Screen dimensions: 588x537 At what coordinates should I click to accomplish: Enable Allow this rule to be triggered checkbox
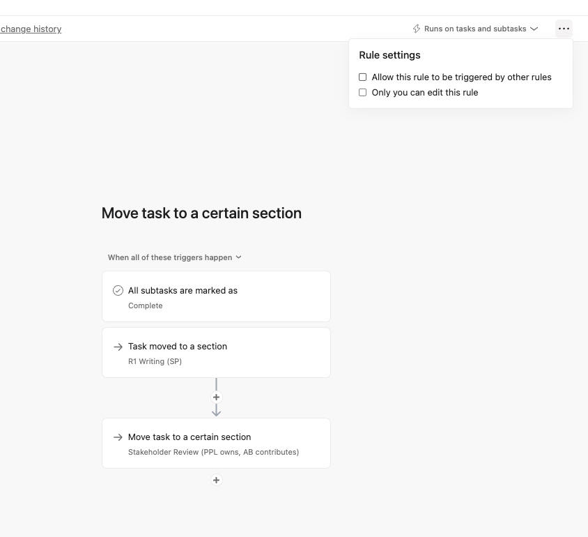362,77
